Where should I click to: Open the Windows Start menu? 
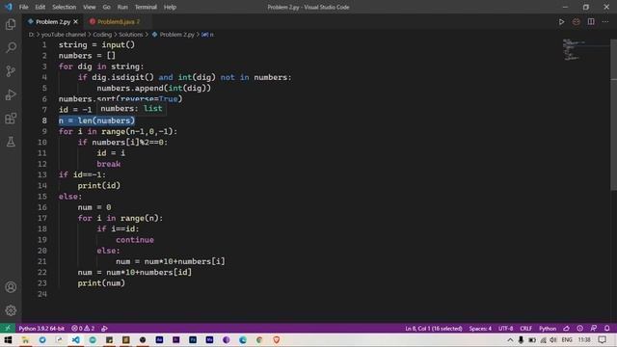pyautogui.click(x=8, y=340)
